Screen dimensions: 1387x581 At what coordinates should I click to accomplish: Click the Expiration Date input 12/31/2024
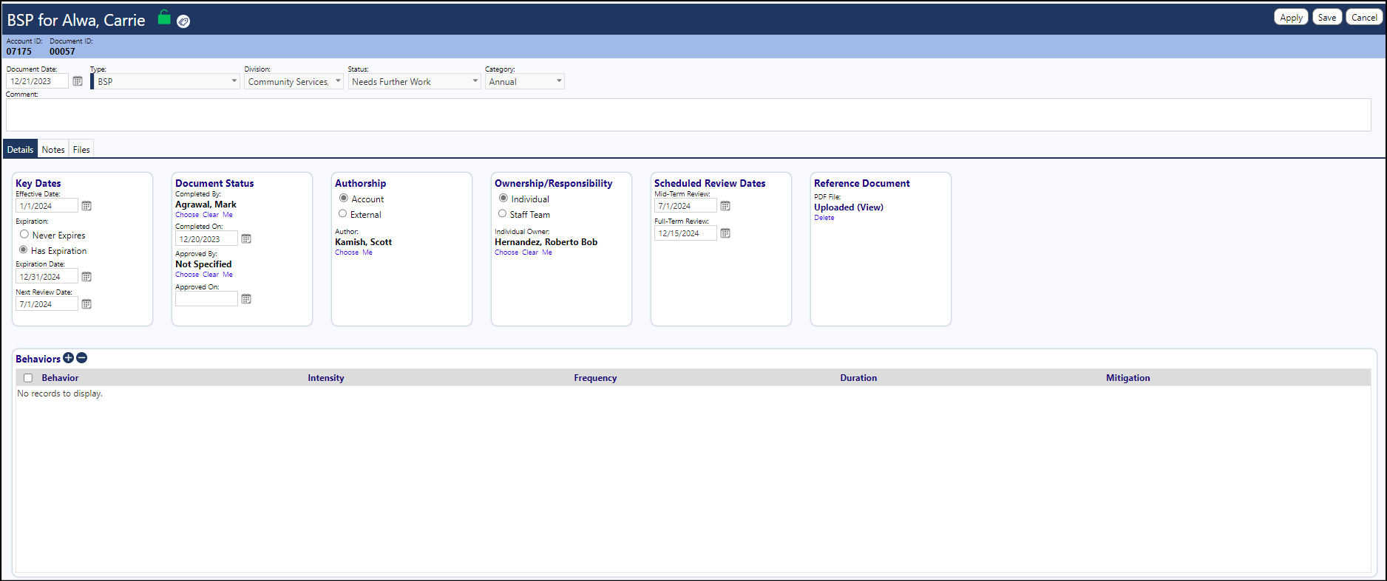[x=47, y=277]
